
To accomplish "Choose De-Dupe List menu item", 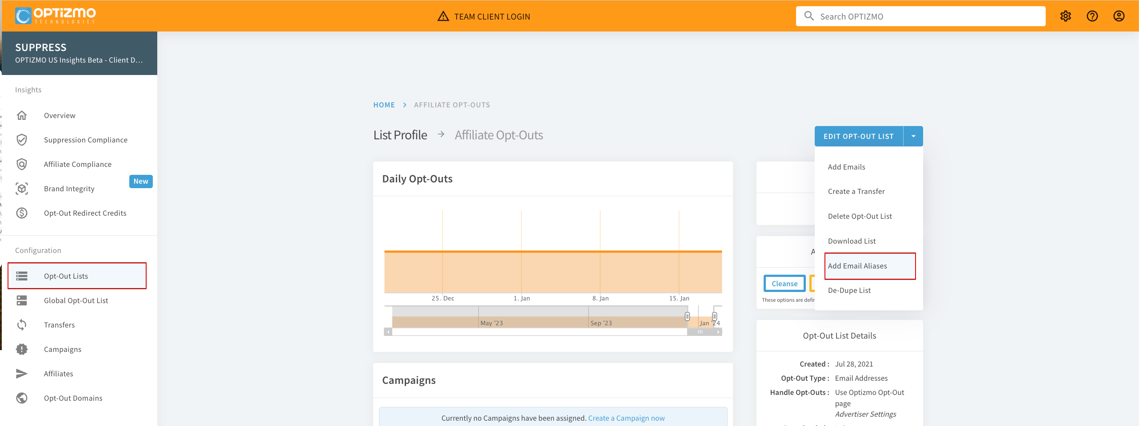I will 849,290.
